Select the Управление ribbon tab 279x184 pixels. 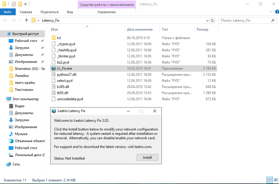[106, 12]
